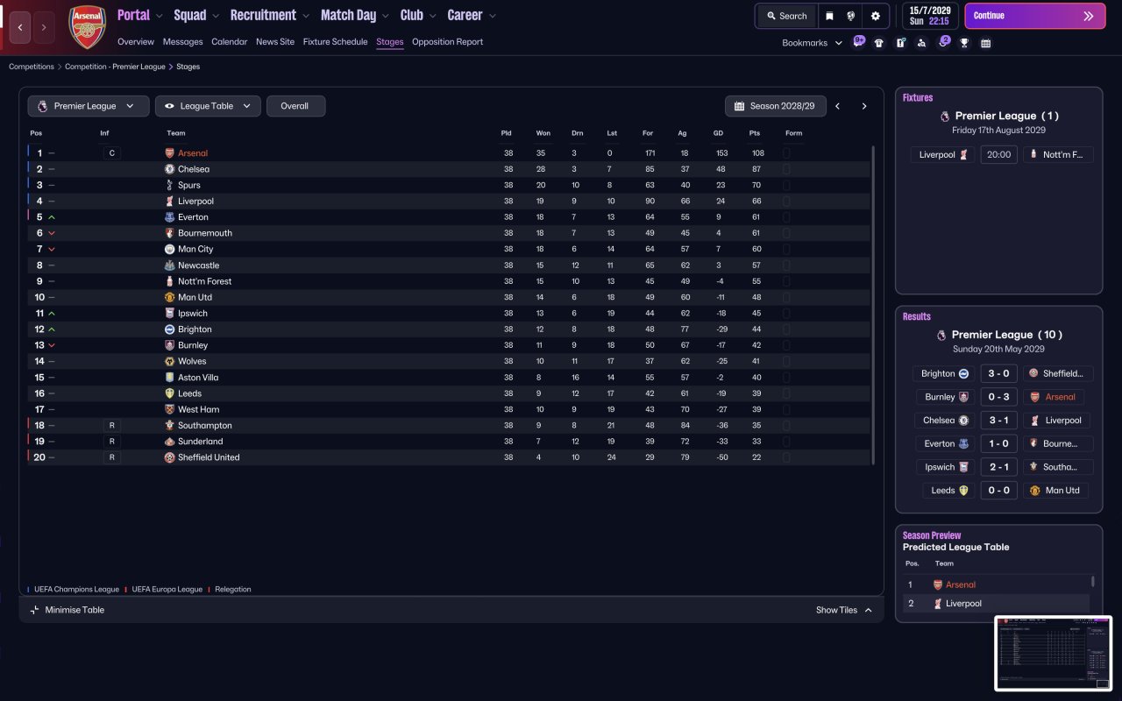Open the Chelsea 3 - 1 Liverpool result score
Image resolution: width=1122 pixels, height=701 pixels.
999,421
